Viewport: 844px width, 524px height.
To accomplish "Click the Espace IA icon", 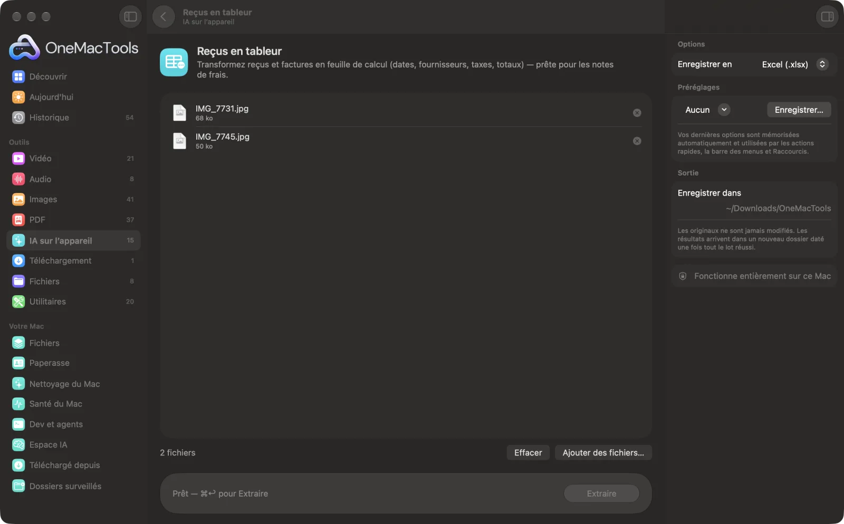I will 18,445.
